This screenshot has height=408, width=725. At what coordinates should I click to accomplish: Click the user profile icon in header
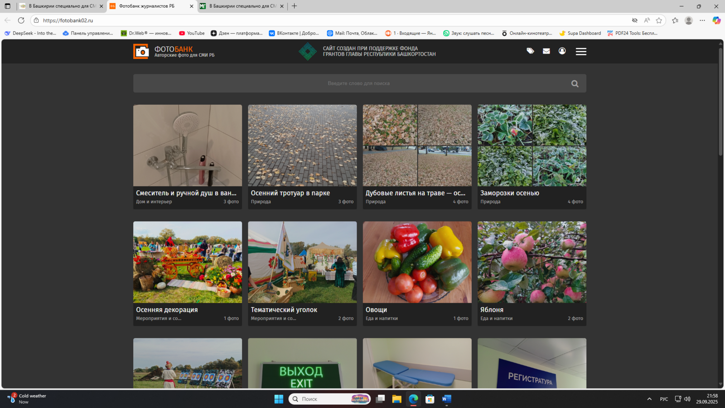(562, 51)
